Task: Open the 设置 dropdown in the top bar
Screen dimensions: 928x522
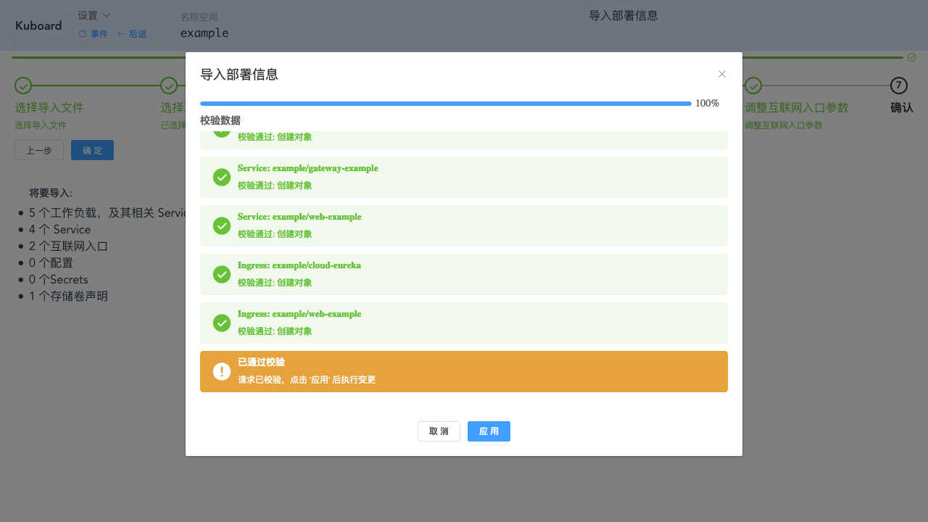Action: point(94,14)
